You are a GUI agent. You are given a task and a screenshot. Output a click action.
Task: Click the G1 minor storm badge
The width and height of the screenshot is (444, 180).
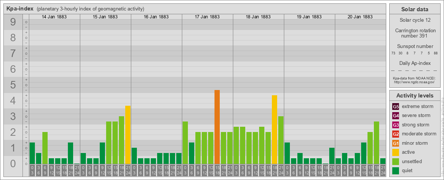click(396, 143)
